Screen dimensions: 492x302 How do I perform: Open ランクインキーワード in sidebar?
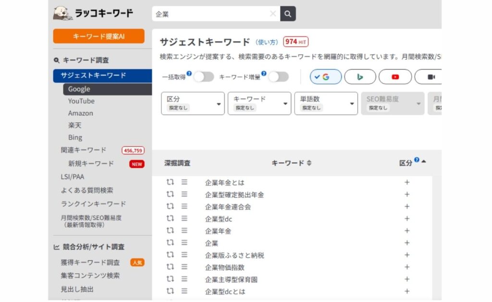93,204
